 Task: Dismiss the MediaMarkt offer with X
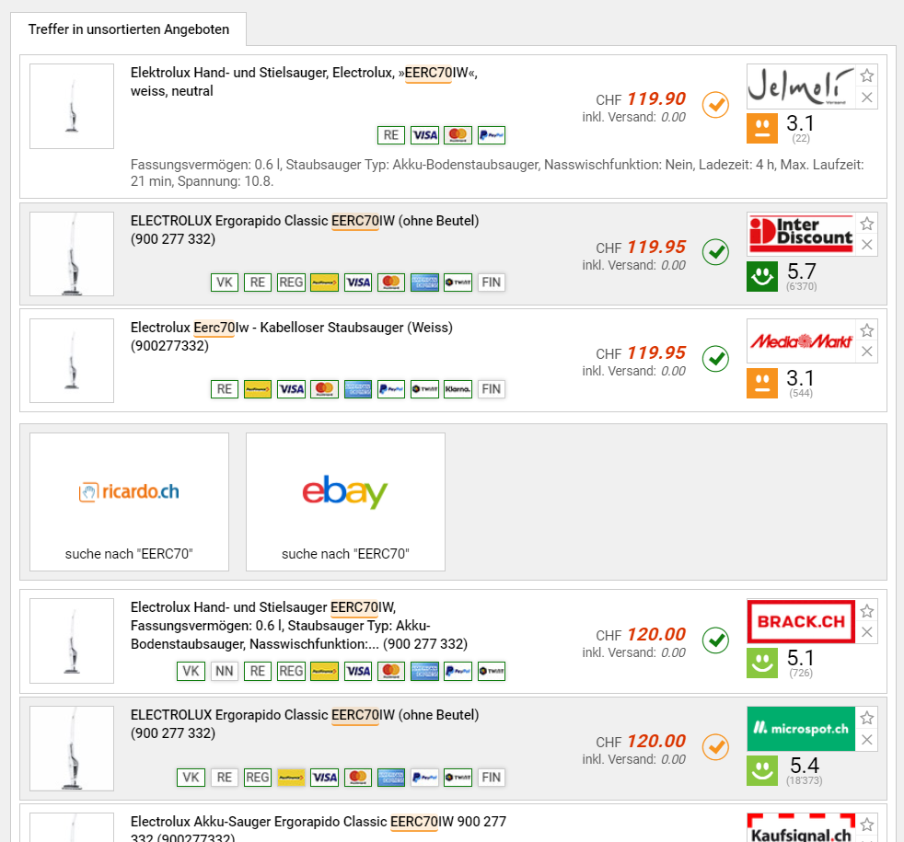point(867,352)
